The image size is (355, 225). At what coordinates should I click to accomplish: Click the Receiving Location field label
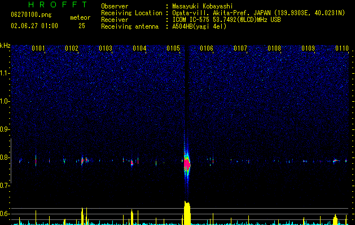click(132, 13)
